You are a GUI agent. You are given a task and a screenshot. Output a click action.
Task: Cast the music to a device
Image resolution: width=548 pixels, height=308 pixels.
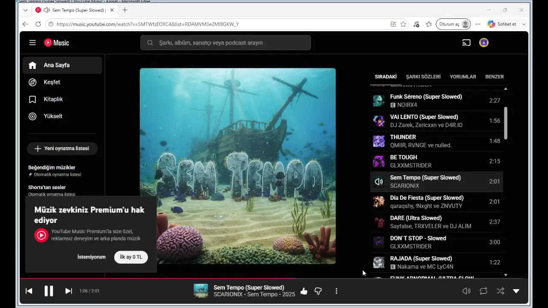[466, 43]
